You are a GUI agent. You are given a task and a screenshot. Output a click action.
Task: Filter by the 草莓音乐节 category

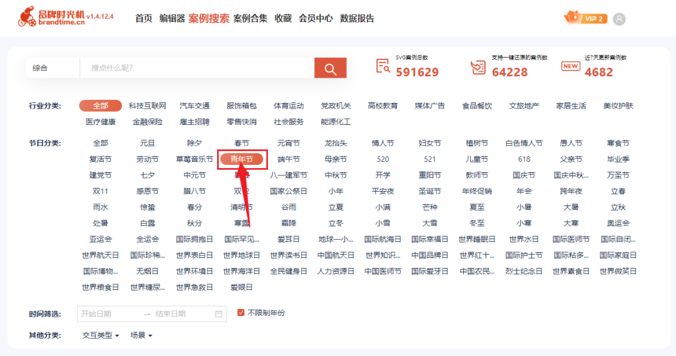[195, 159]
